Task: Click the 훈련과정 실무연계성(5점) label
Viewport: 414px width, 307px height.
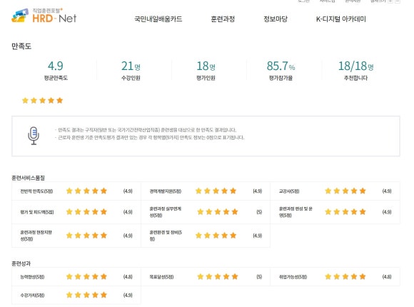Action: tap(166, 212)
